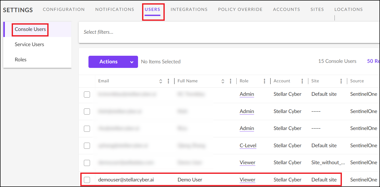380x187 pixels.
Task: Sort table by Email column arrows
Action: pos(161,81)
